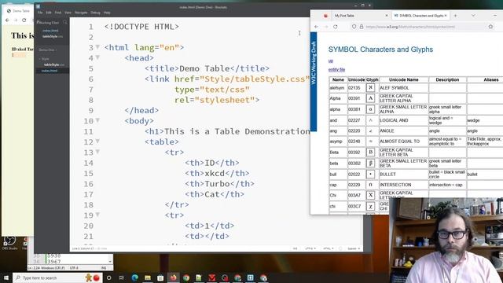Image resolution: width=503 pixels, height=283 pixels.
Task: Click the 'alefsym' name cell in the table
Action: pos(338,87)
